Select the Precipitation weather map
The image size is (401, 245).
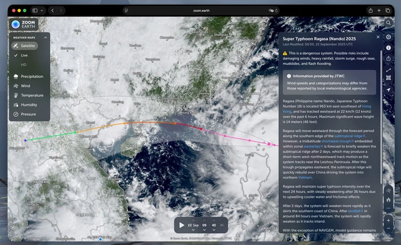(x=31, y=76)
